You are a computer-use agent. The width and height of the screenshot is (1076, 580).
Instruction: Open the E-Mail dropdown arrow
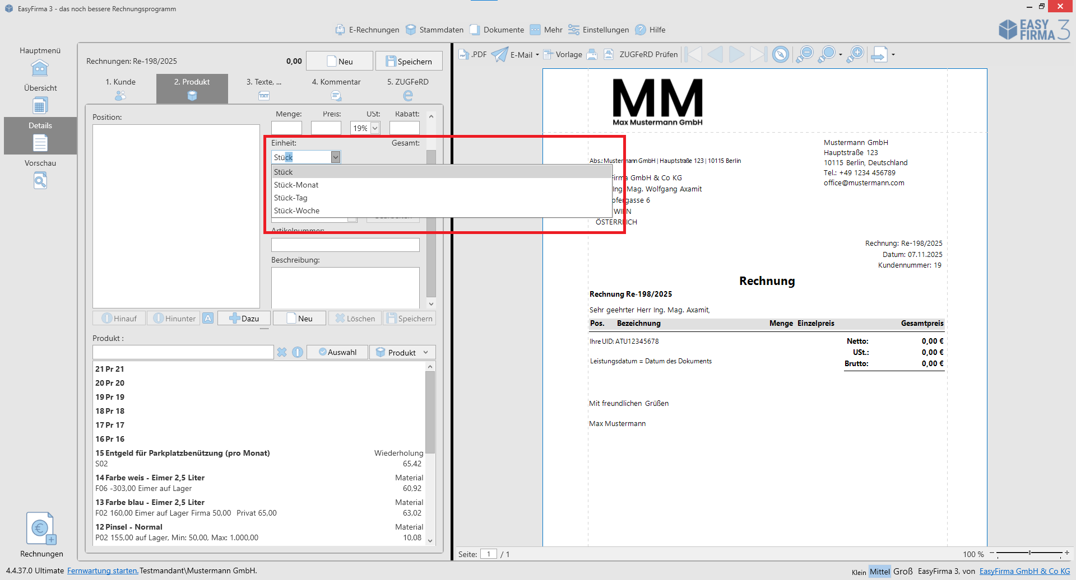[x=537, y=55]
